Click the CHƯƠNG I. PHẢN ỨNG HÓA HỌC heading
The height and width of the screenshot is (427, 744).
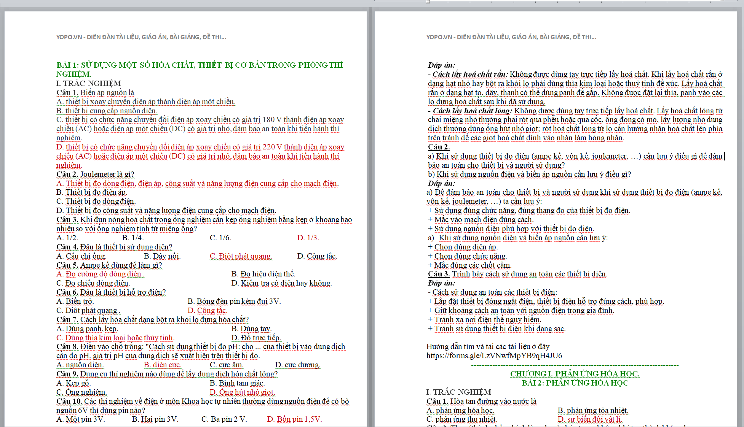[x=575, y=374]
